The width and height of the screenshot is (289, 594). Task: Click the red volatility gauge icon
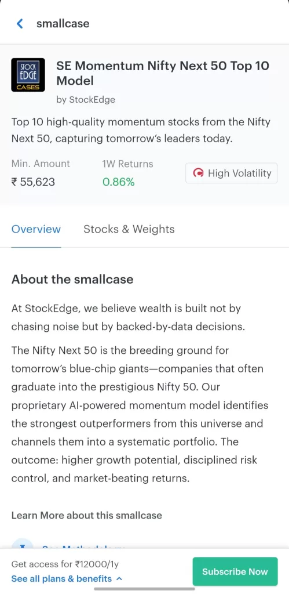(198, 173)
